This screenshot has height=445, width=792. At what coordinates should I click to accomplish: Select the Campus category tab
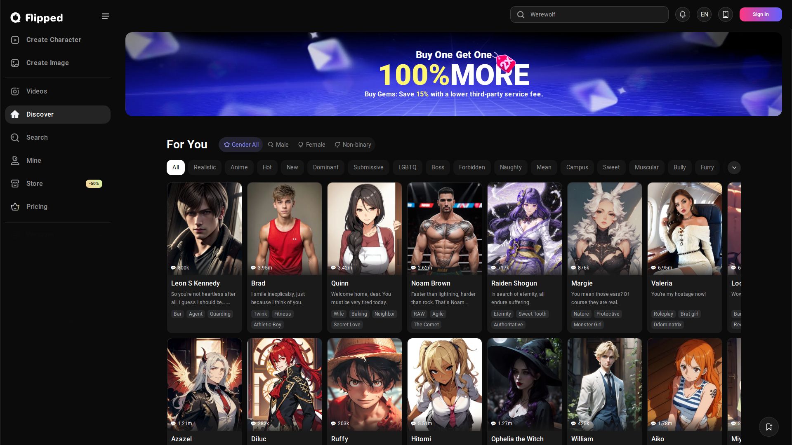pos(577,168)
